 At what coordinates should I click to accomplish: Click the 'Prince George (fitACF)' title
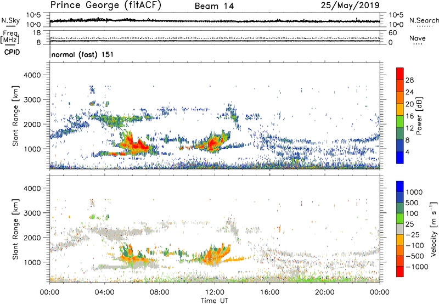click(105, 5)
